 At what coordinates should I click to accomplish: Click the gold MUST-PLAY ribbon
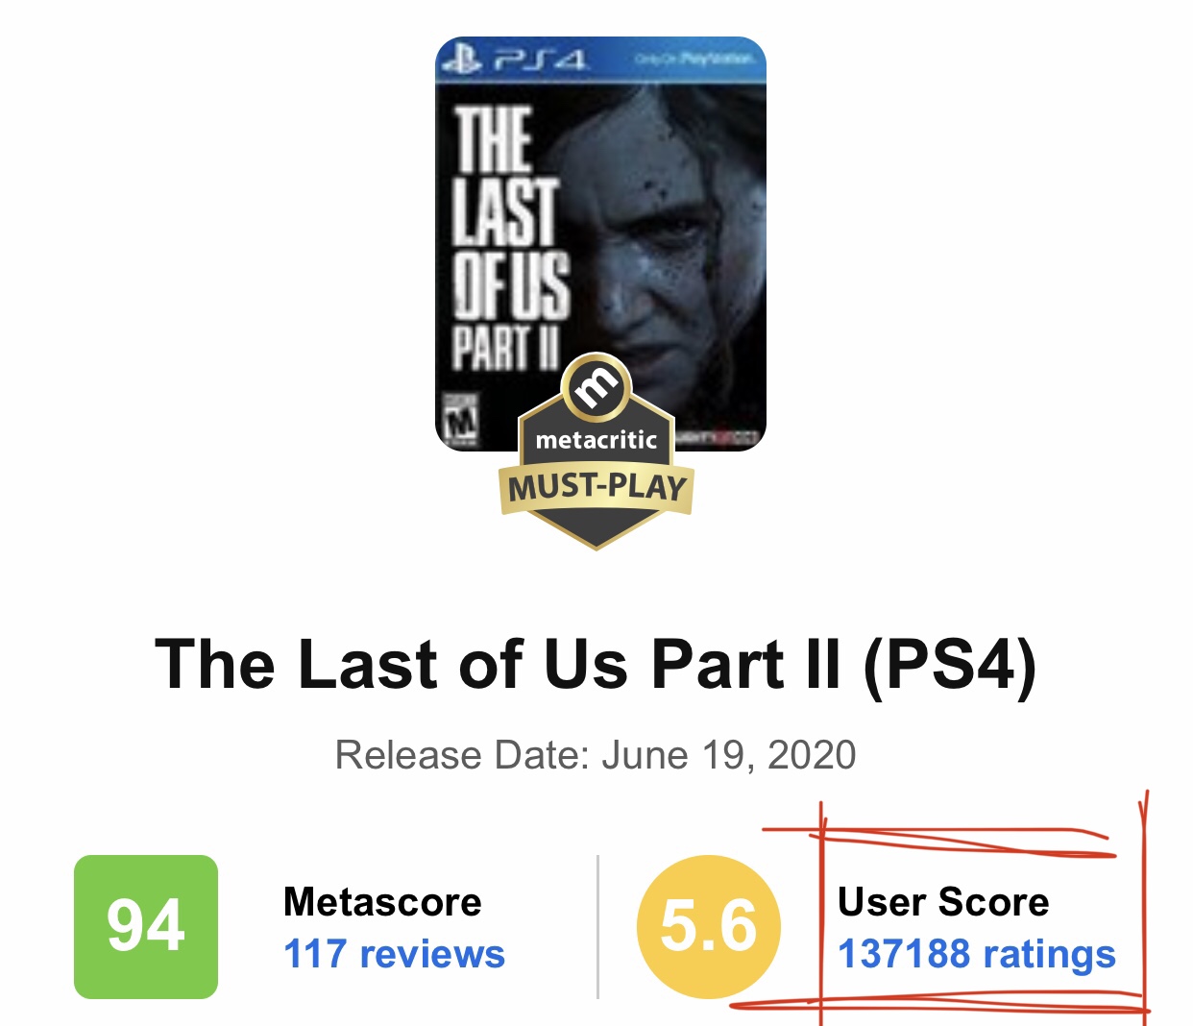tap(596, 487)
